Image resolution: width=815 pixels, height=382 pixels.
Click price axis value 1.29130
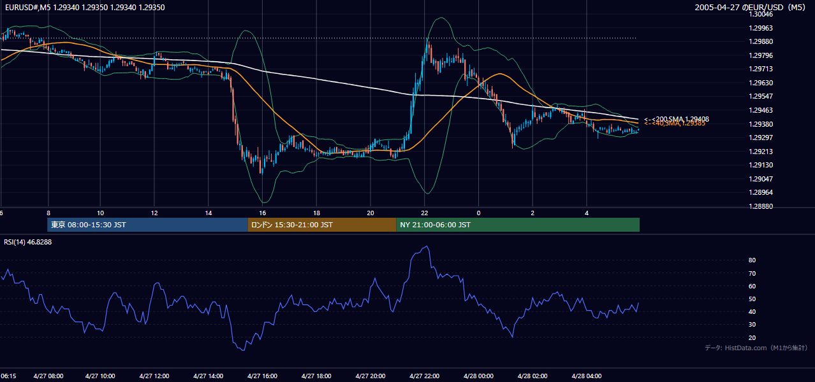tap(761, 165)
